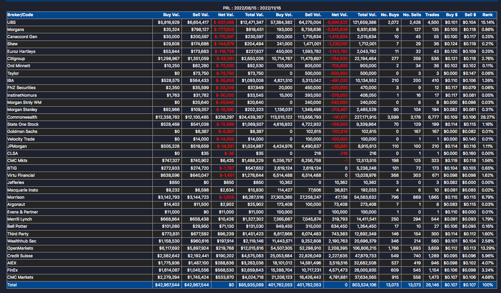This screenshot has width=501, height=293.
Task: Select the Goldman Sachs broker name
Action: [22, 131]
